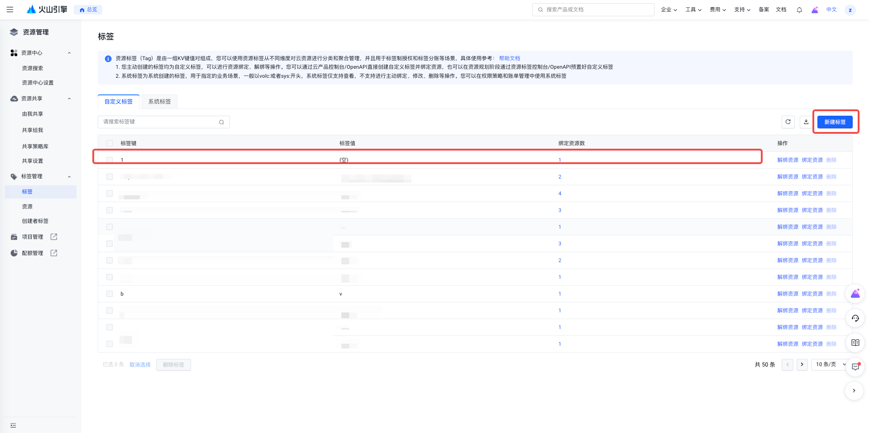Open 共享给我 in the sidebar
The image size is (869, 433).
33,130
